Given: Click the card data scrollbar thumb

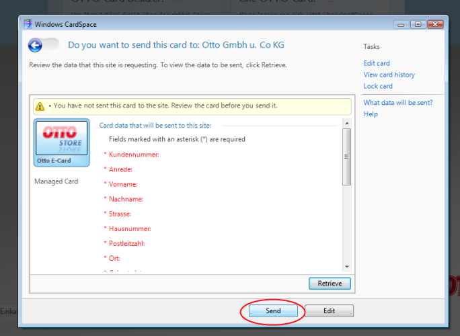Looking at the screenshot, I should pyautogui.click(x=347, y=157).
